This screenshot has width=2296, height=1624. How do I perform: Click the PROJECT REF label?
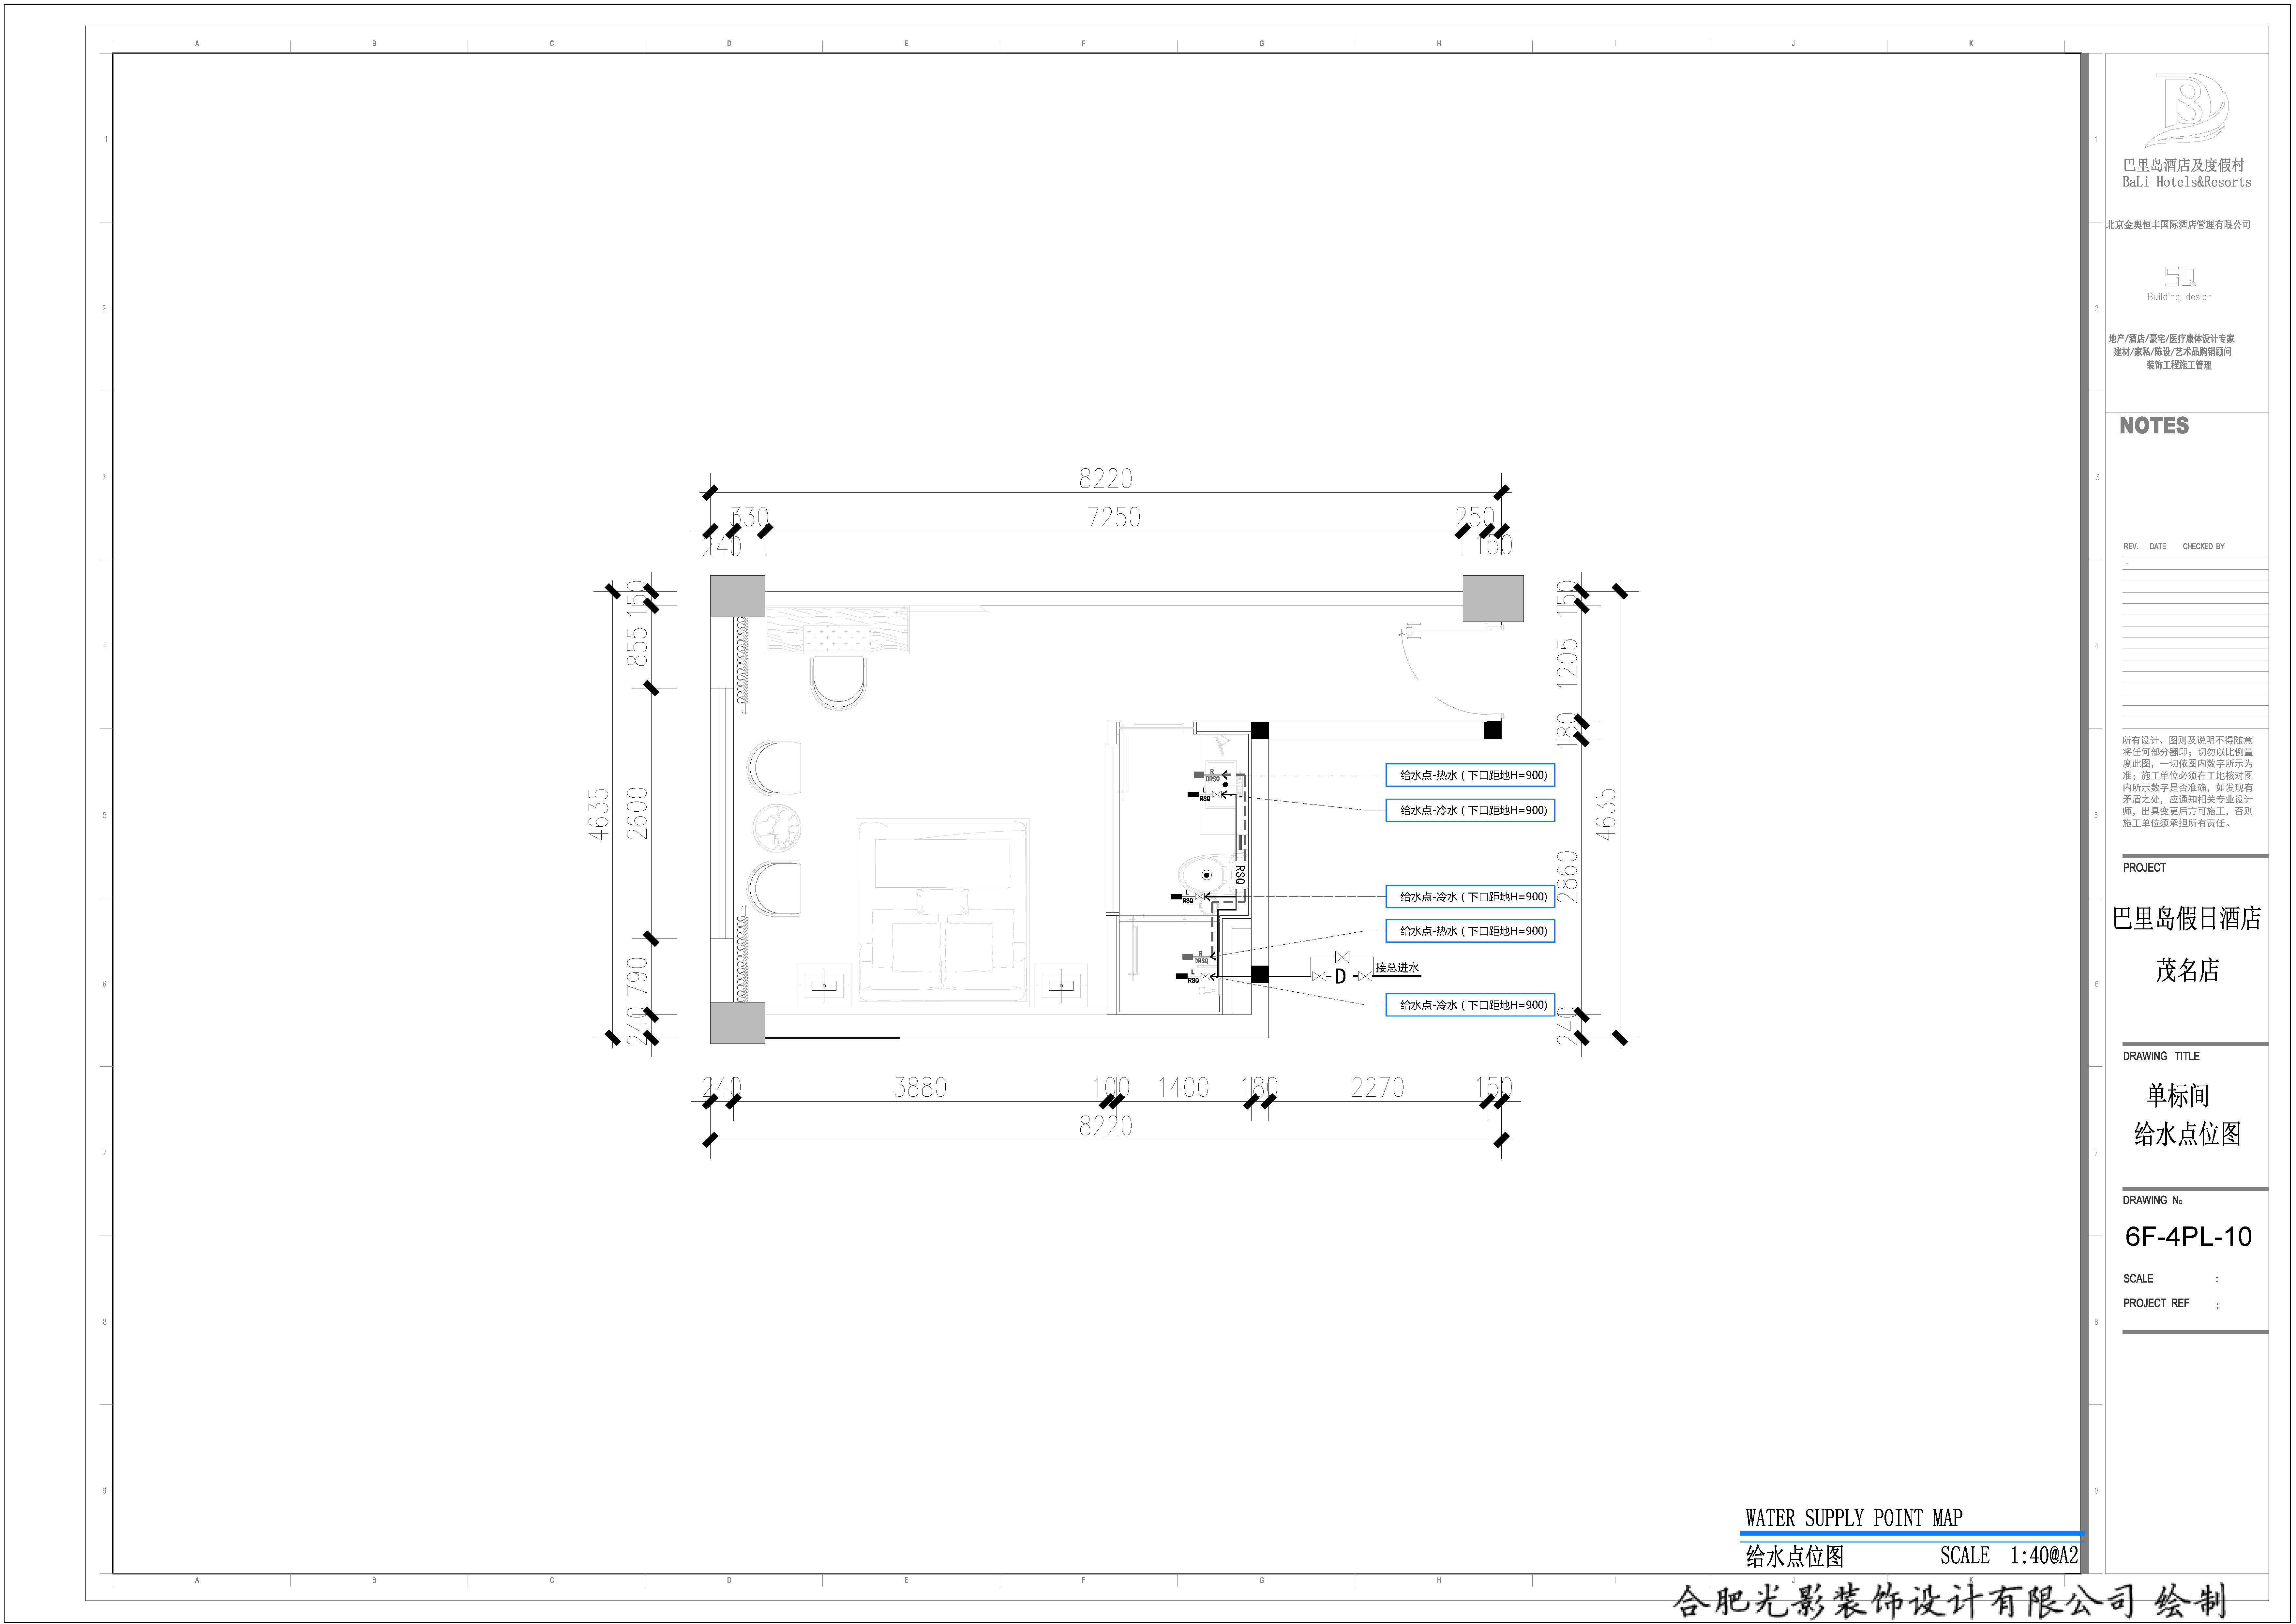pos(2156,1303)
